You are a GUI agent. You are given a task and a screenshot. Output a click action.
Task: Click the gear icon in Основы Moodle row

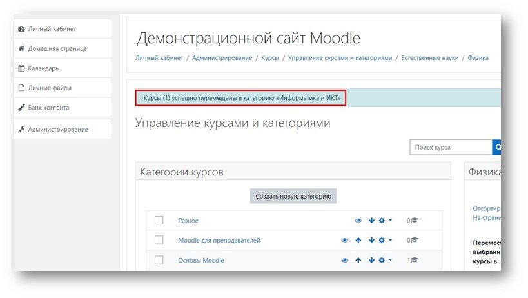[382, 260]
